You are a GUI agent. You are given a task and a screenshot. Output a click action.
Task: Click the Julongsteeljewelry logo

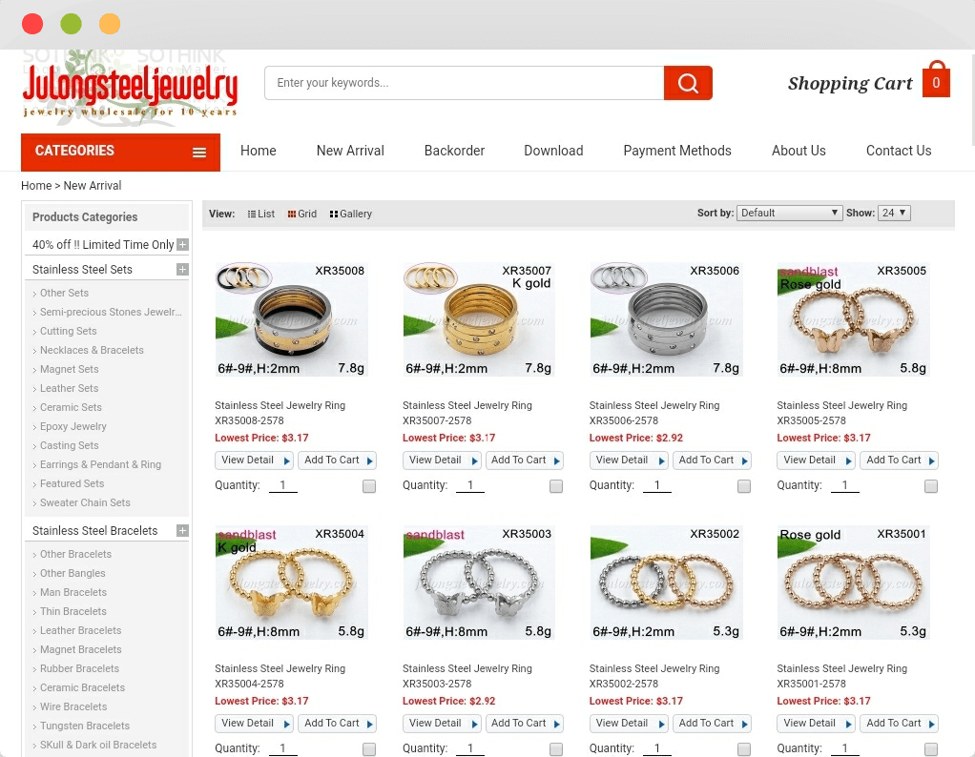point(130,87)
